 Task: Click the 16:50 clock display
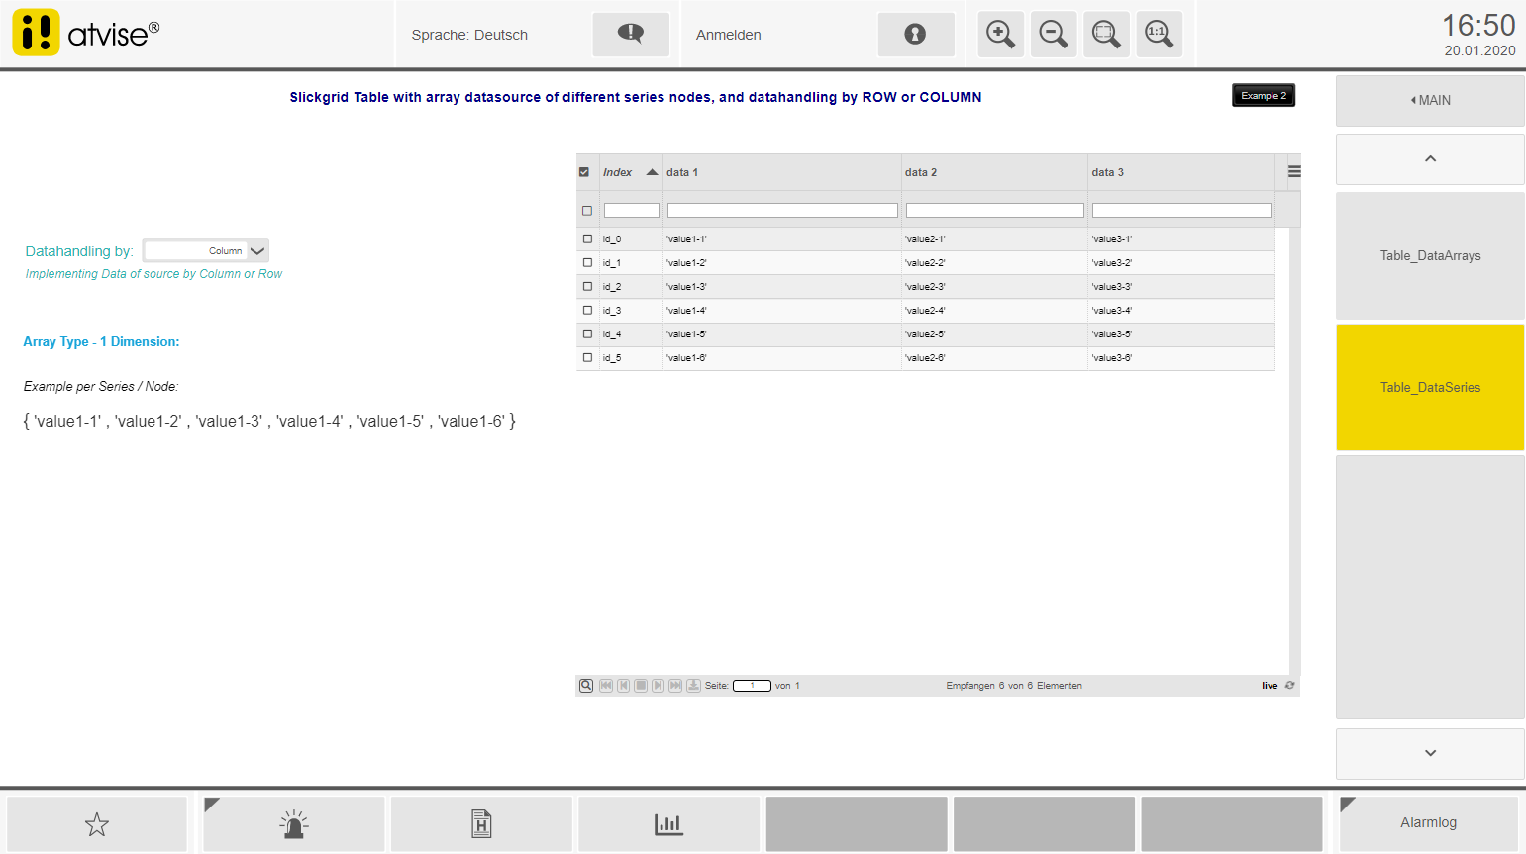1478,26
